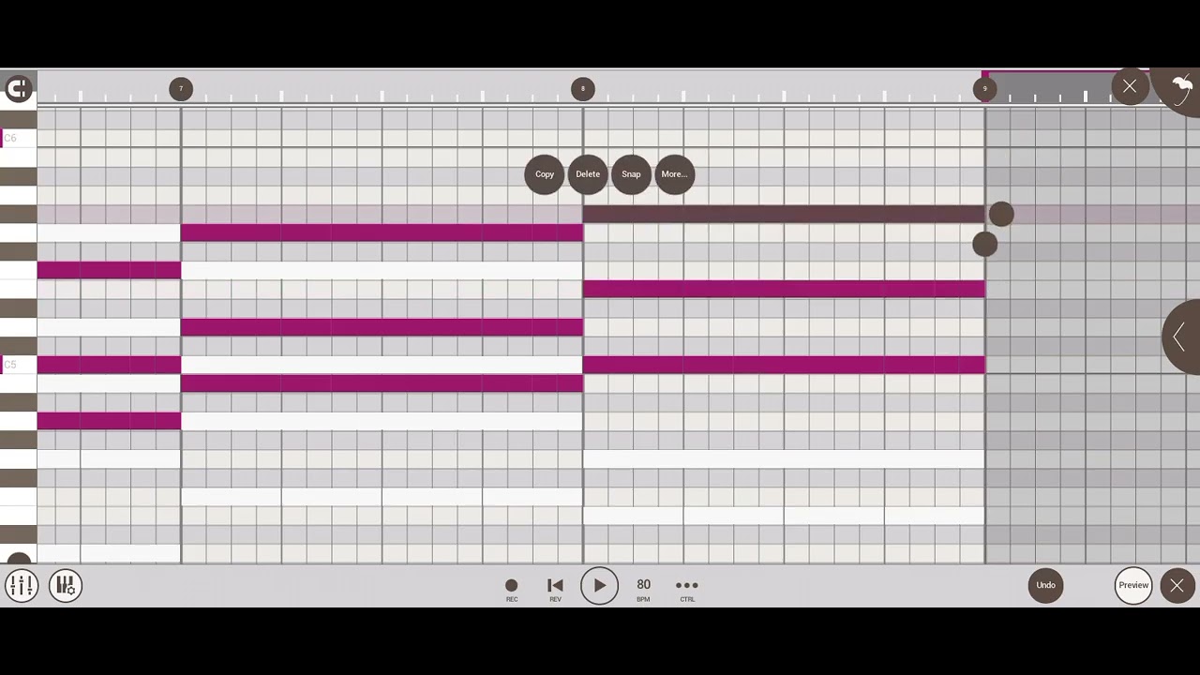Tap the C6 piano key
The width and height of the screenshot is (1200, 675).
pyautogui.click(x=18, y=139)
